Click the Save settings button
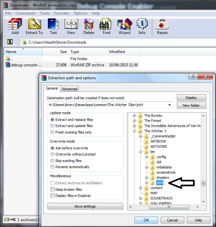The image size is (216, 227). tap(85, 206)
